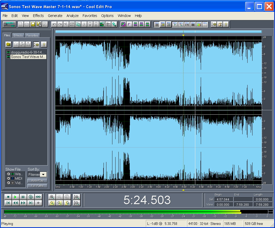
Task: Switch to the Effects tab in the side panel
Action: pos(18,36)
